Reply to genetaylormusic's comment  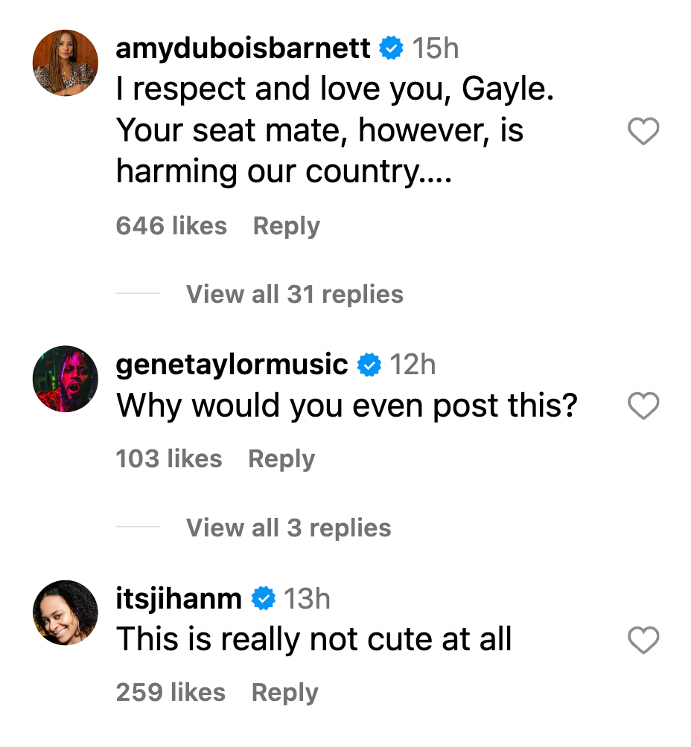281,459
